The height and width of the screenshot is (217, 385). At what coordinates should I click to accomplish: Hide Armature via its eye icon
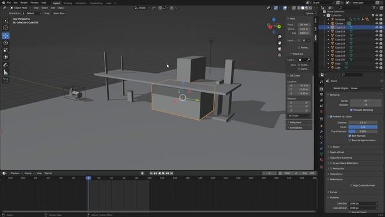(377, 19)
